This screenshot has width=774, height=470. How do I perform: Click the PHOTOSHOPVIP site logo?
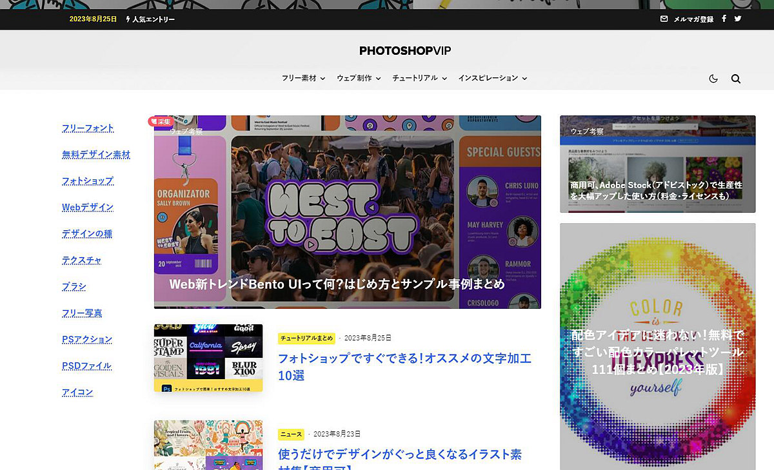click(x=405, y=50)
